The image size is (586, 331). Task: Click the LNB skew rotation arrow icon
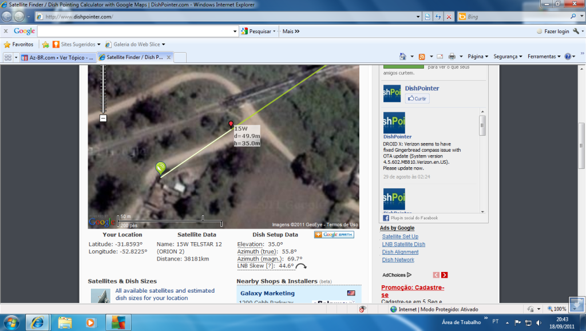[301, 266]
